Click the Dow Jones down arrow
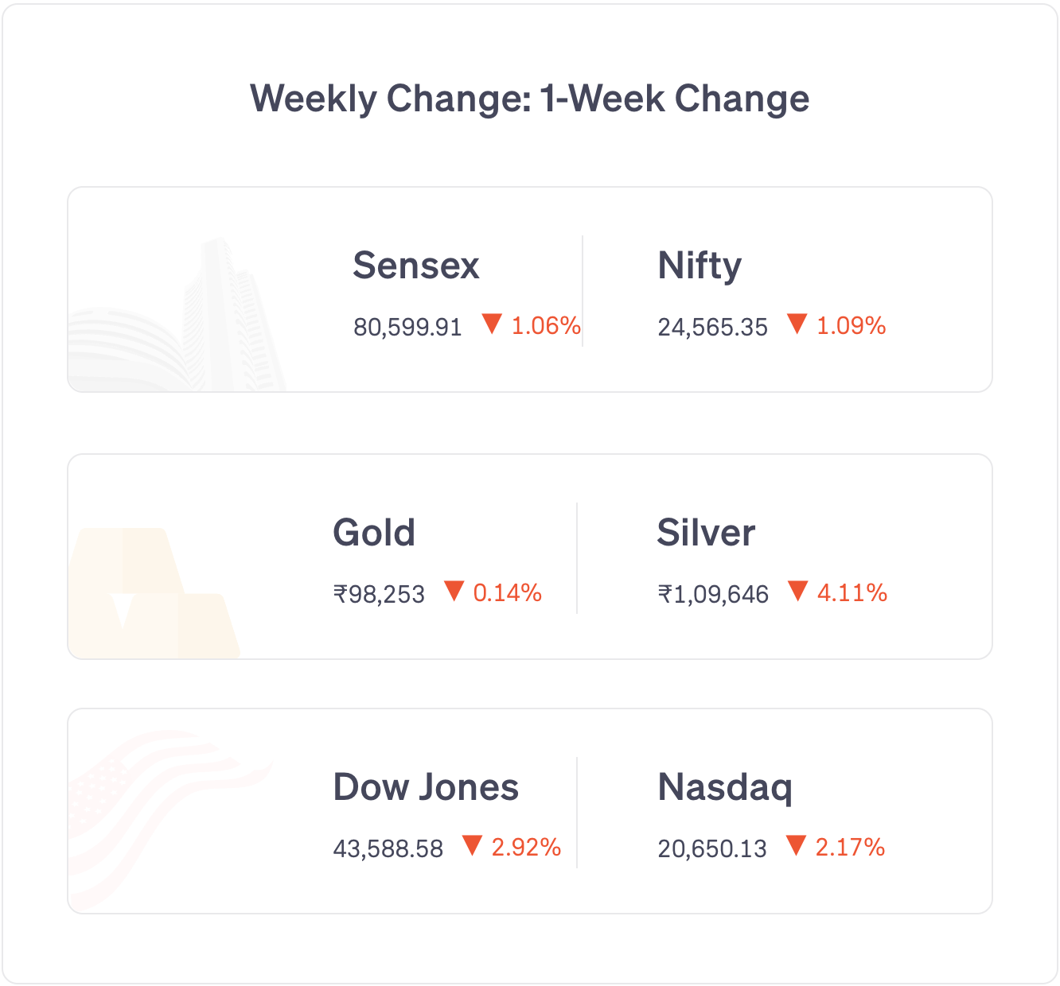 pyautogui.click(x=472, y=845)
